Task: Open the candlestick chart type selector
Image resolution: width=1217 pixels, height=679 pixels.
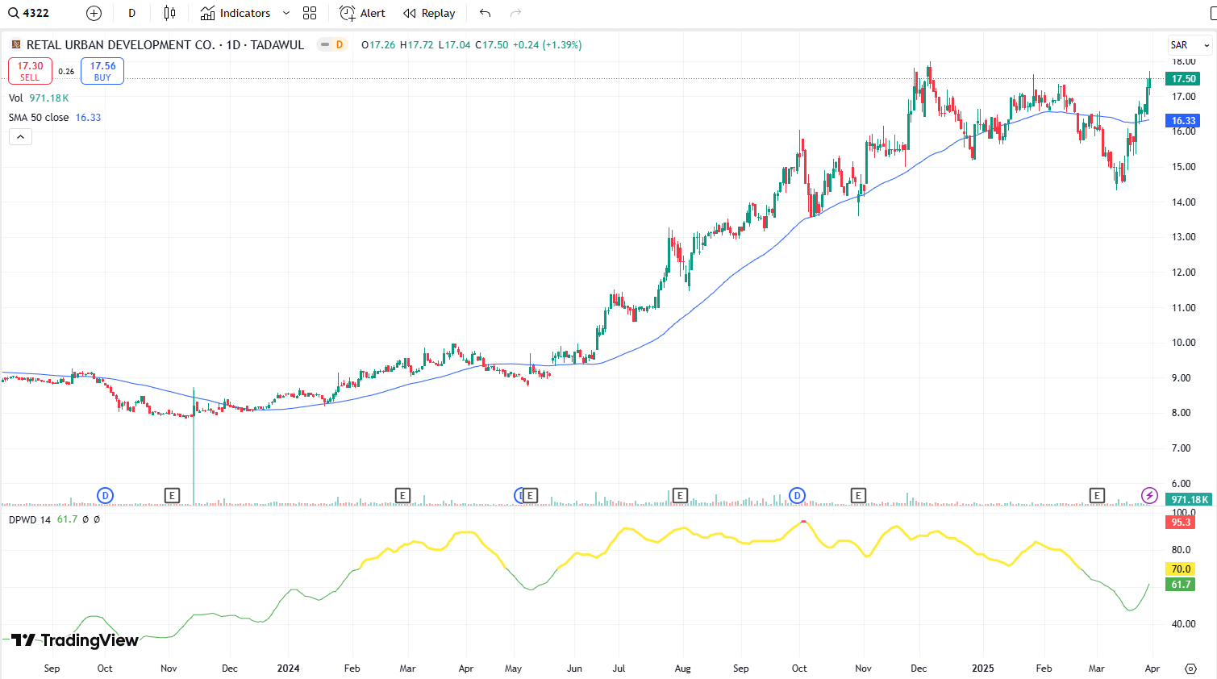Action: (169, 13)
